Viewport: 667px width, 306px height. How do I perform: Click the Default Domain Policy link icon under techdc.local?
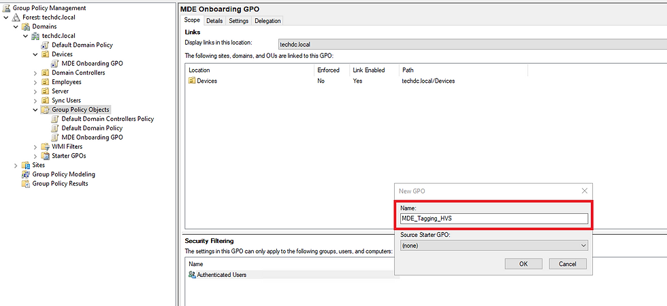[46, 45]
